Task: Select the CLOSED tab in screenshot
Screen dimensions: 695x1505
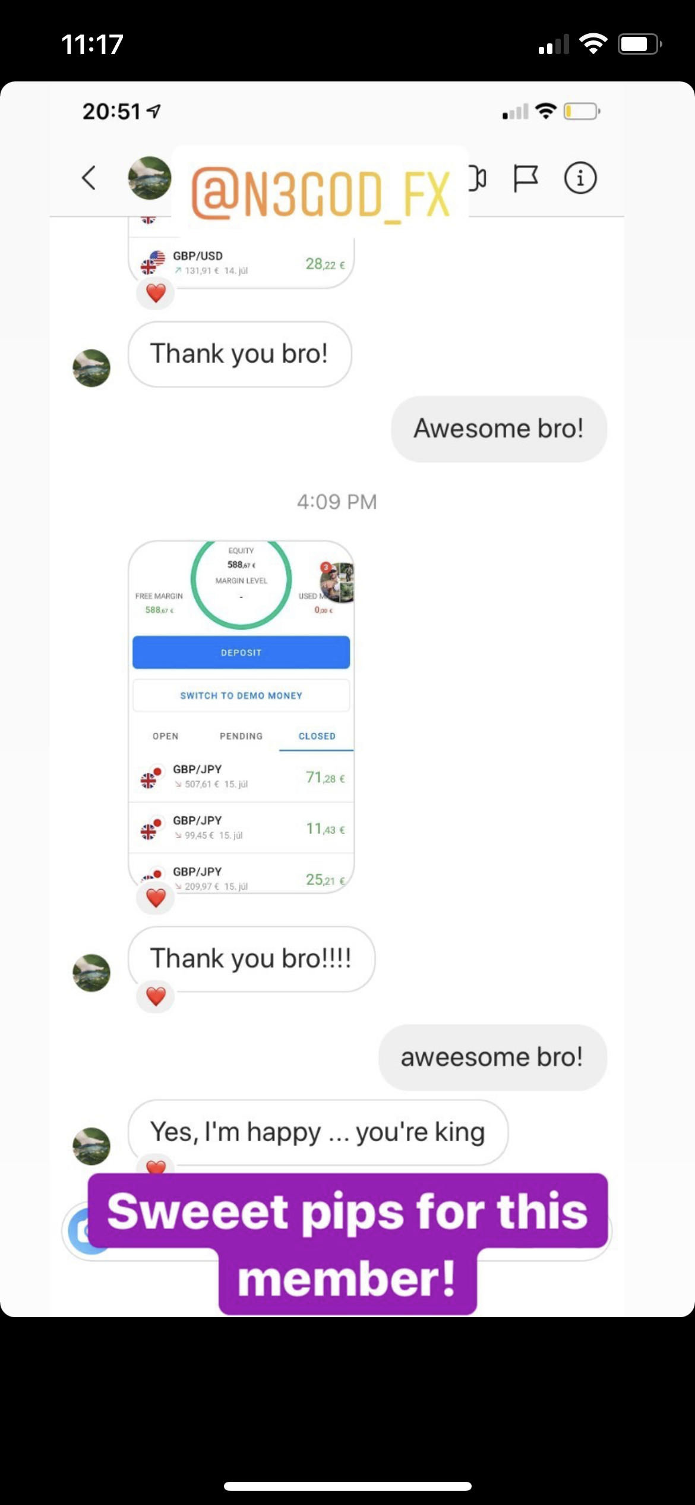Action: (317, 736)
